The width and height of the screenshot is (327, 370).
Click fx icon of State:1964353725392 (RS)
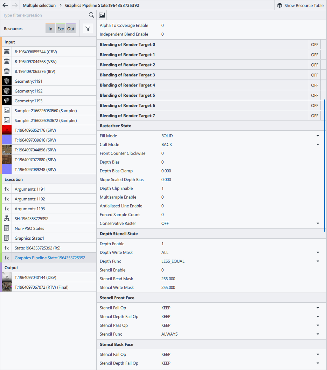point(7,248)
